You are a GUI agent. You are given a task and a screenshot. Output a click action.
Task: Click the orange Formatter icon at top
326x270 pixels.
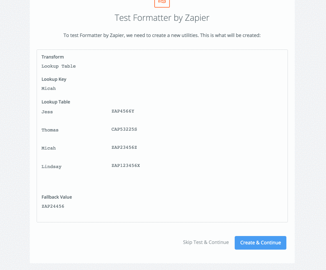pyautogui.click(x=162, y=3)
